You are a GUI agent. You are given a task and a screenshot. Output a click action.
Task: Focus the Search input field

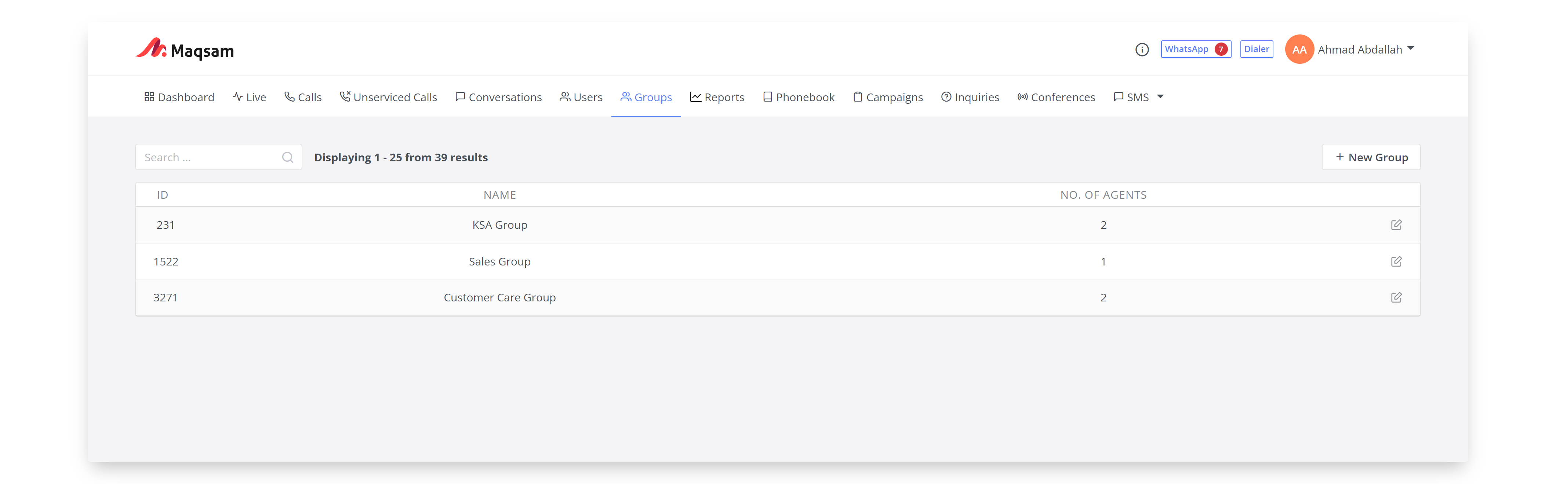(x=218, y=157)
